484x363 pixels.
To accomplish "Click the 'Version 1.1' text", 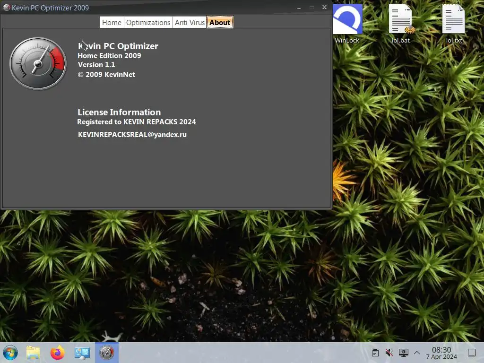I will point(96,64).
